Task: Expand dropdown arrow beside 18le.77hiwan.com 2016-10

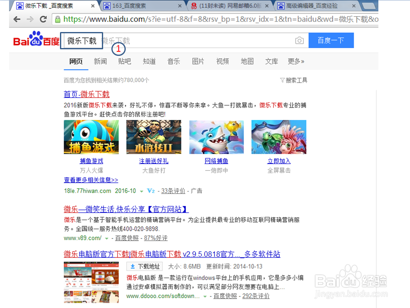Action: click(x=141, y=191)
